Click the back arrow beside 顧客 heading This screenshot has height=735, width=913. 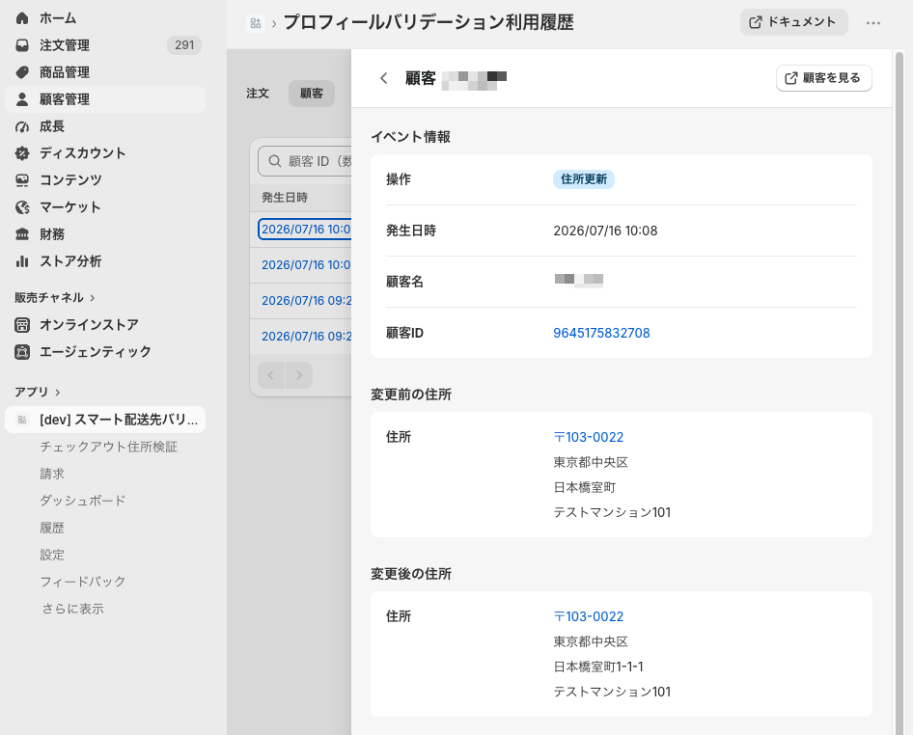(383, 78)
